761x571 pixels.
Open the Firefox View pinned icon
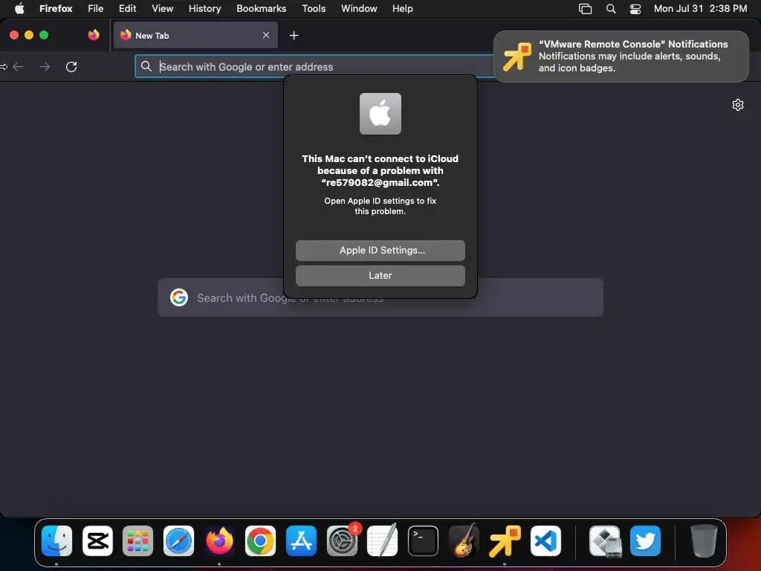[94, 35]
